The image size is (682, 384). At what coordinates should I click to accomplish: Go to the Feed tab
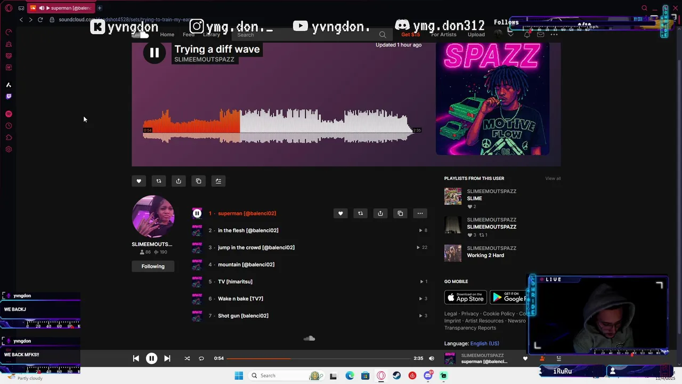point(189,35)
